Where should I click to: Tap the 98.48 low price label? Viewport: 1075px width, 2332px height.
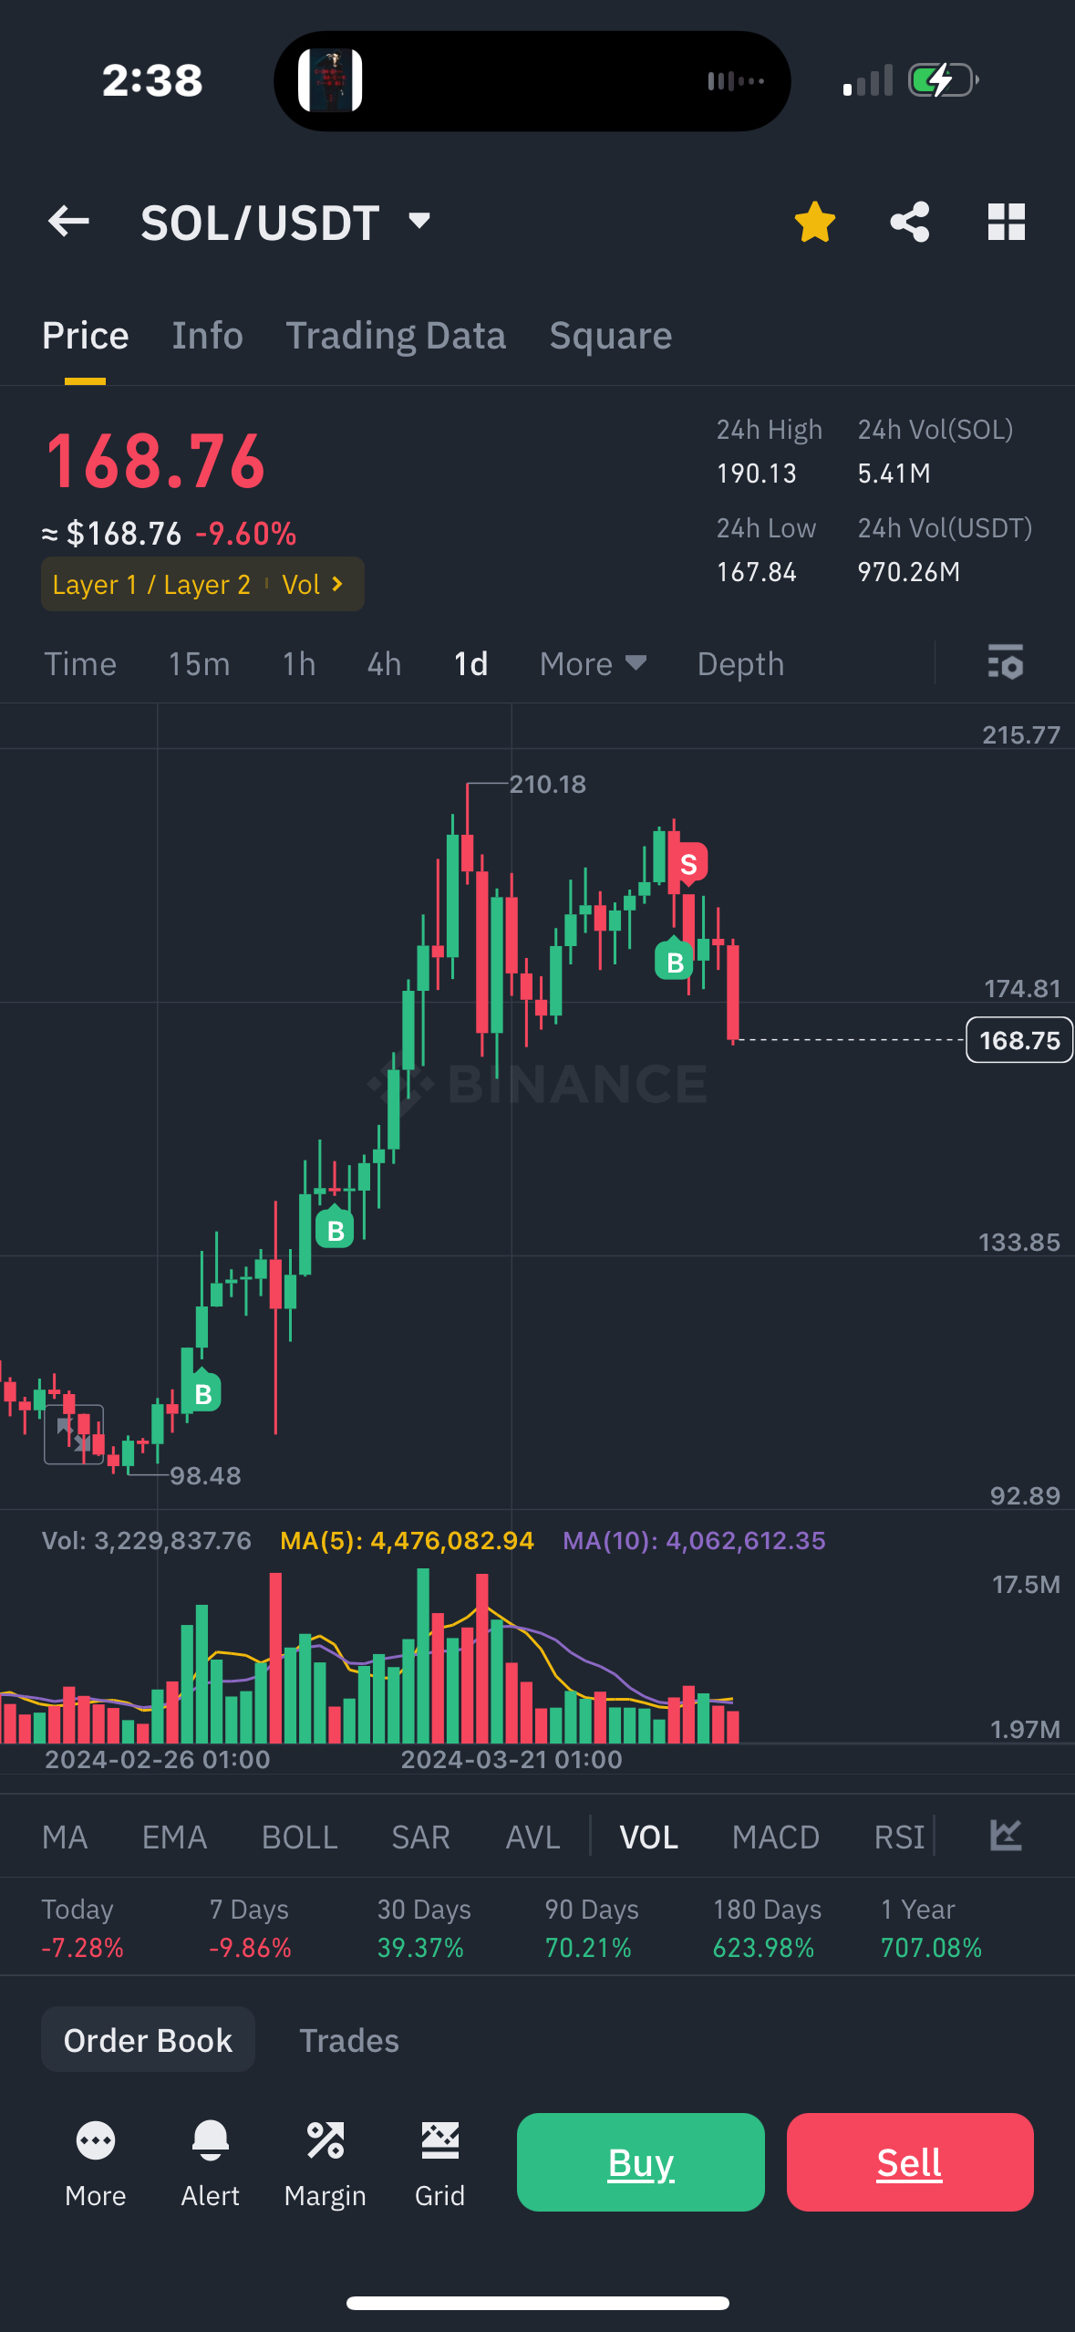(205, 1475)
